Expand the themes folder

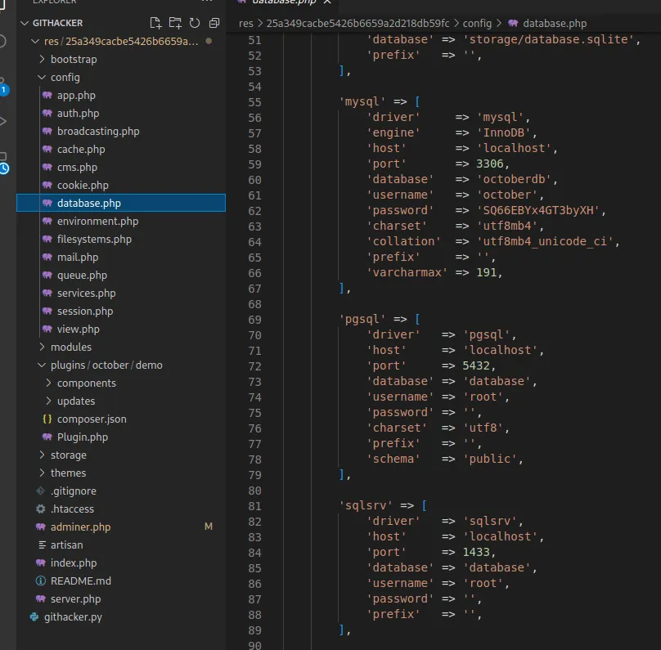[x=68, y=473]
